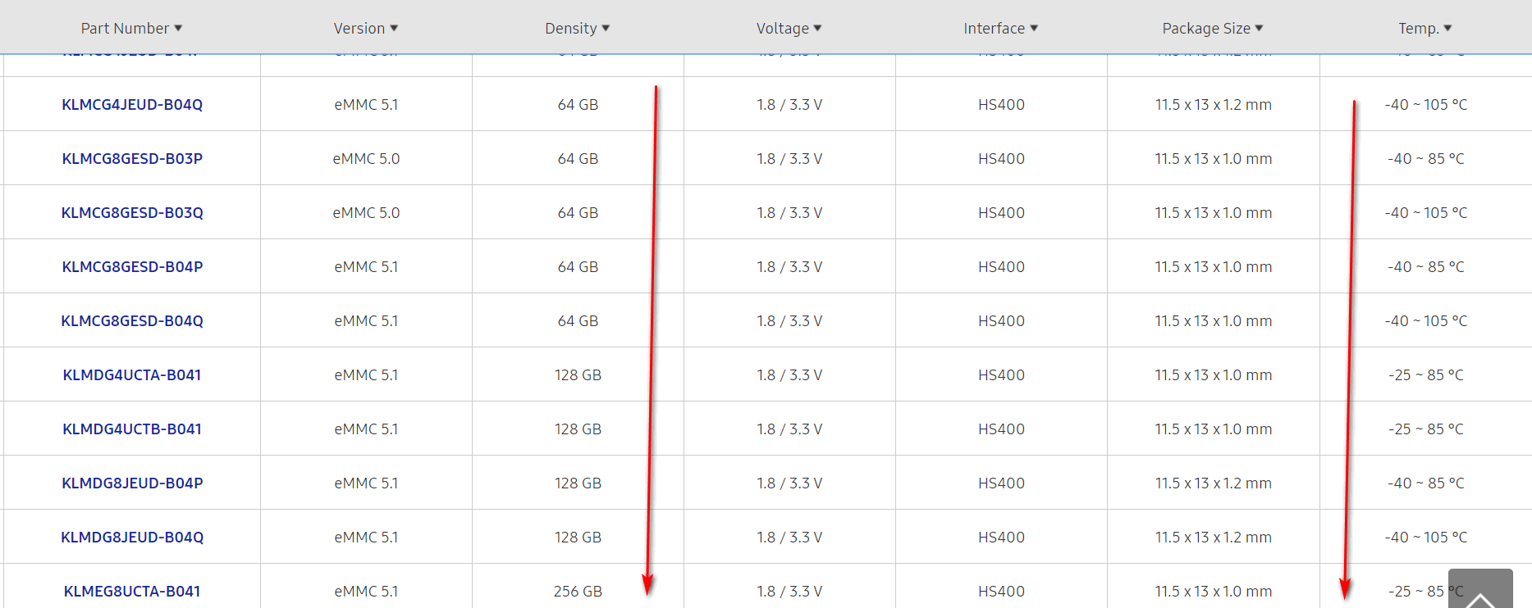Screen dimensions: 1532x608
Task: Select eMMC 5.0 version in KLMCG8GESD-B03Q row
Action: pos(366,213)
